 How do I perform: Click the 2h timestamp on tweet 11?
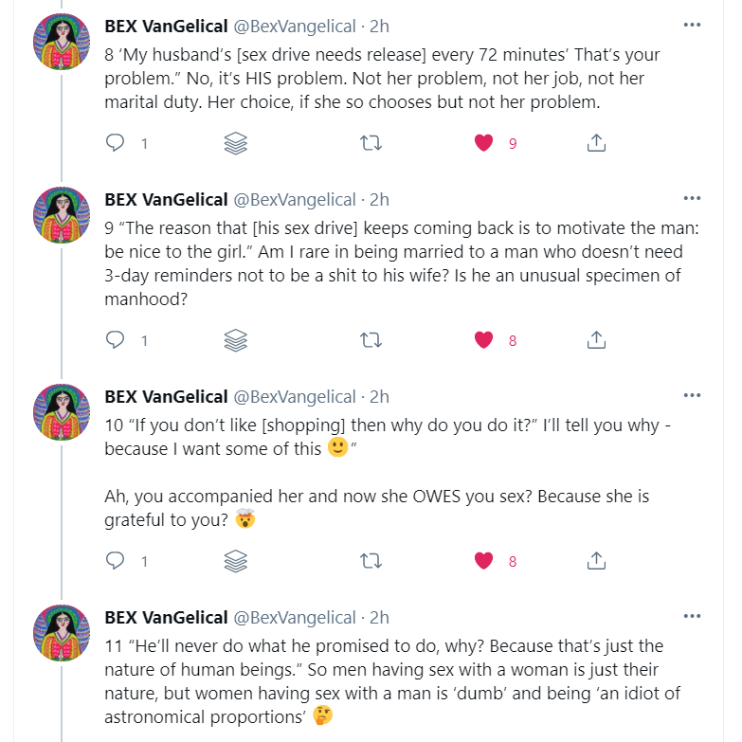click(x=379, y=617)
